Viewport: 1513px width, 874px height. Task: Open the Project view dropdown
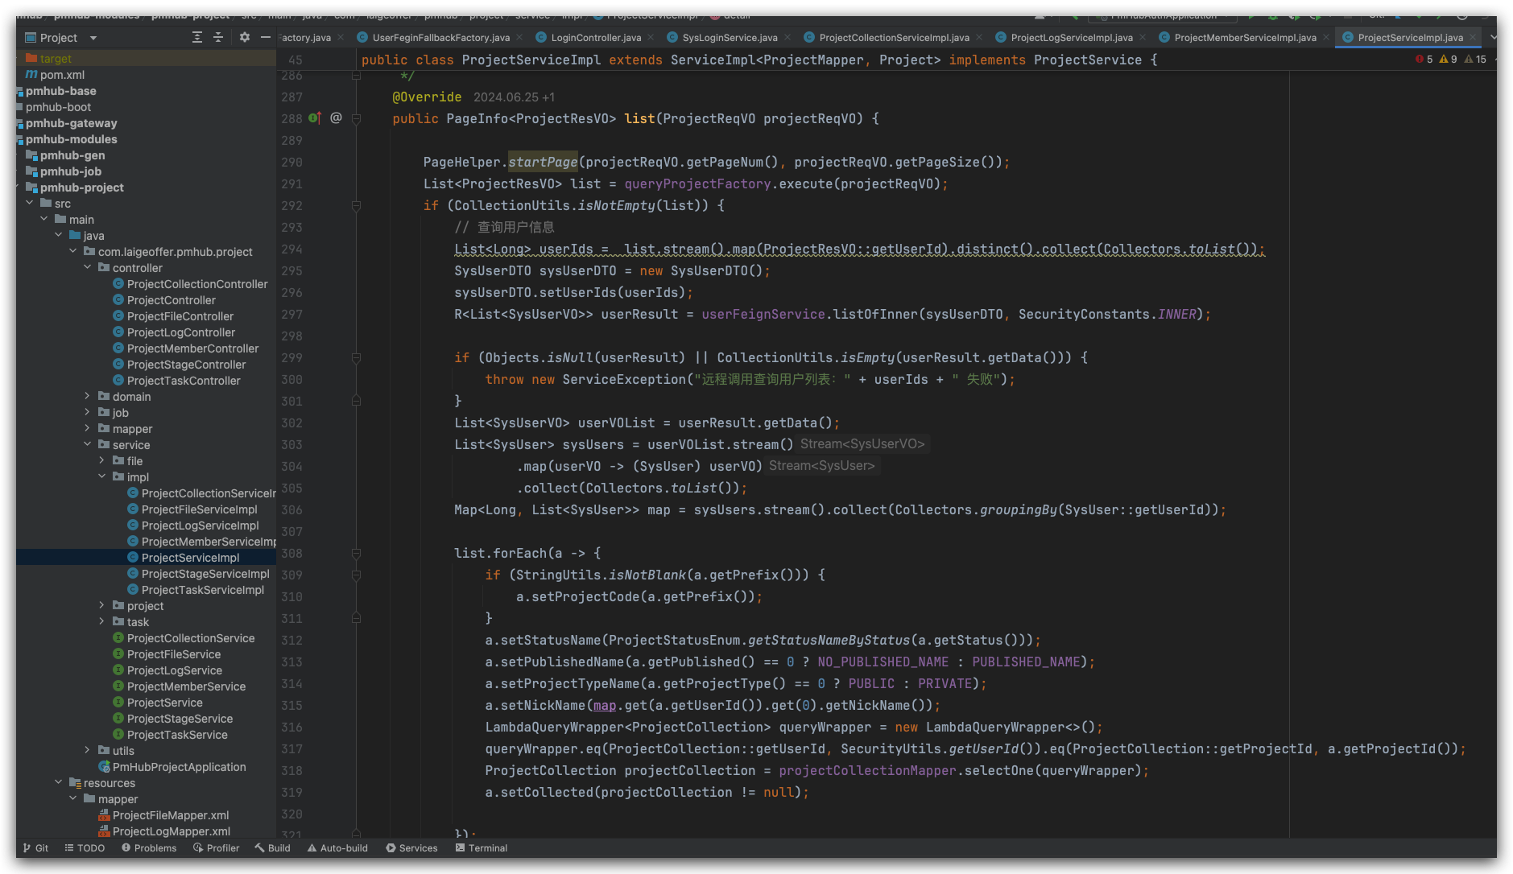click(x=93, y=38)
